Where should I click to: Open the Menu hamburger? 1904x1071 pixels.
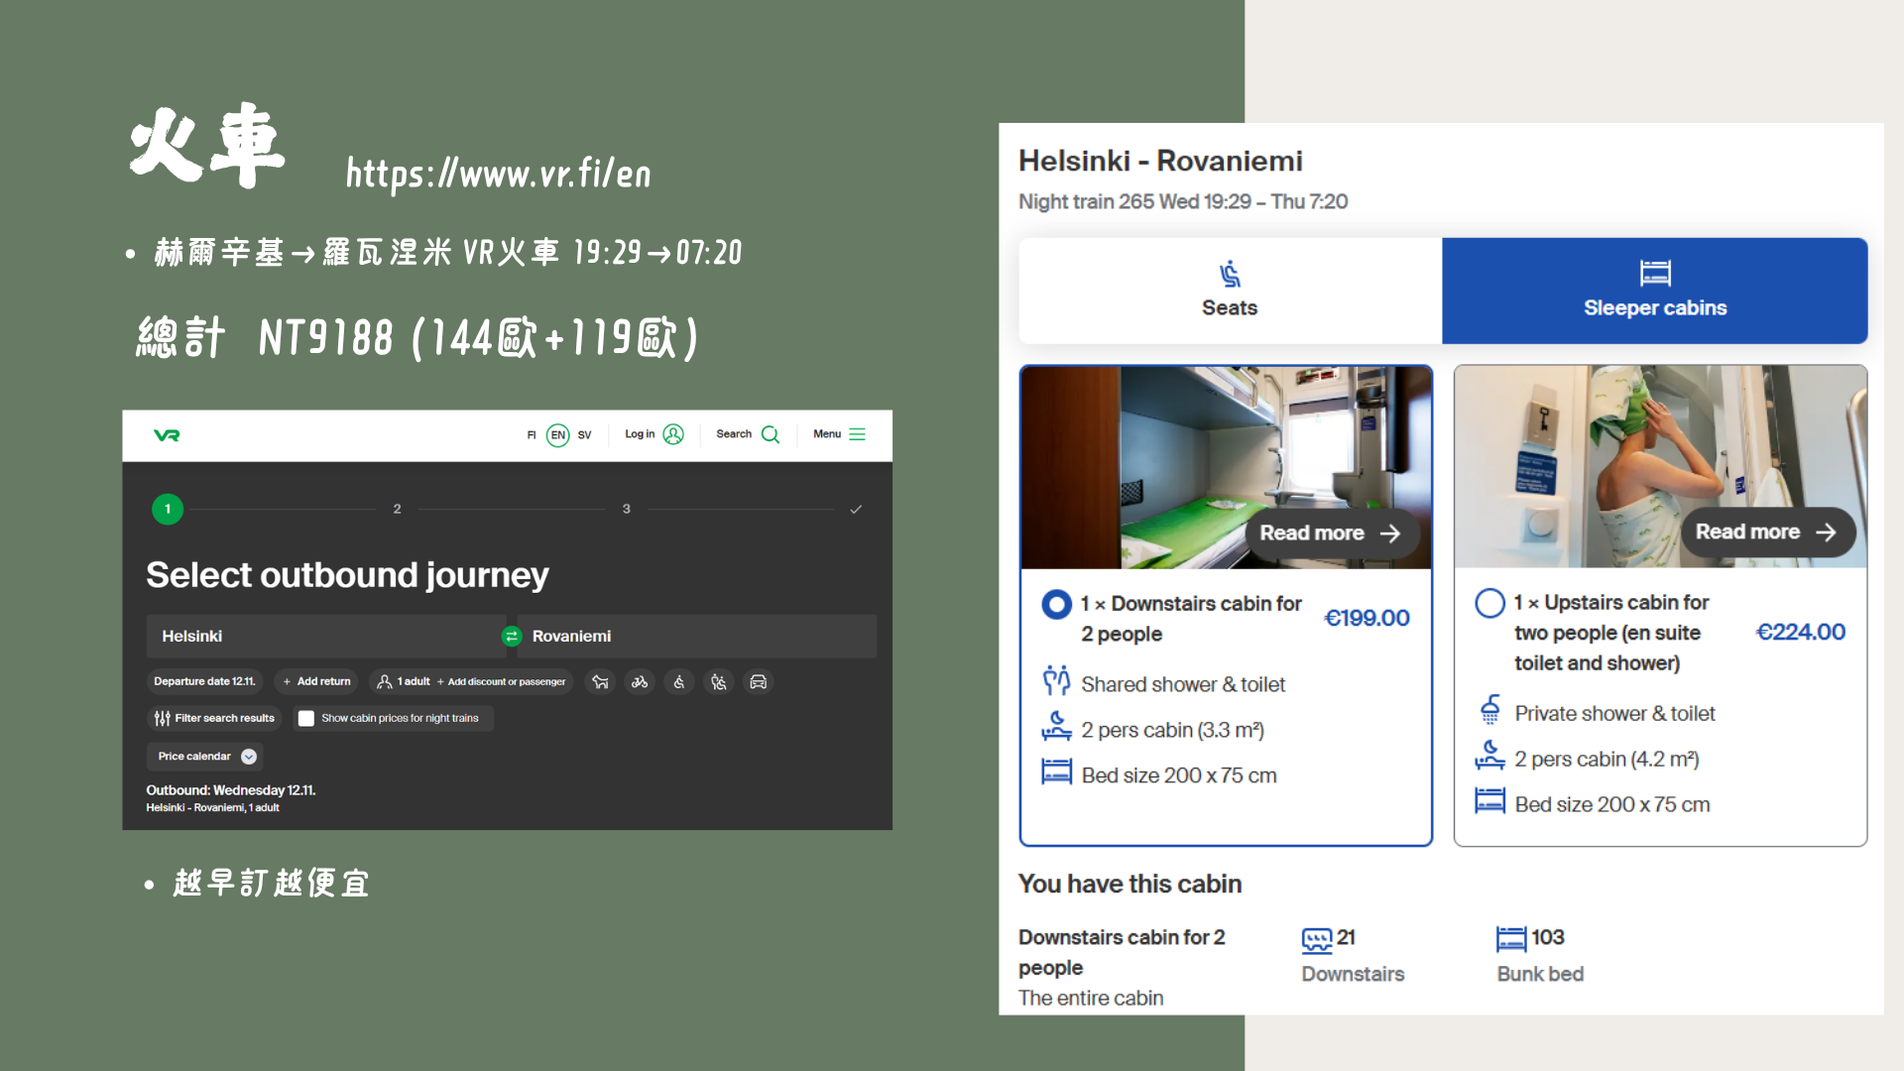pyautogui.click(x=857, y=434)
